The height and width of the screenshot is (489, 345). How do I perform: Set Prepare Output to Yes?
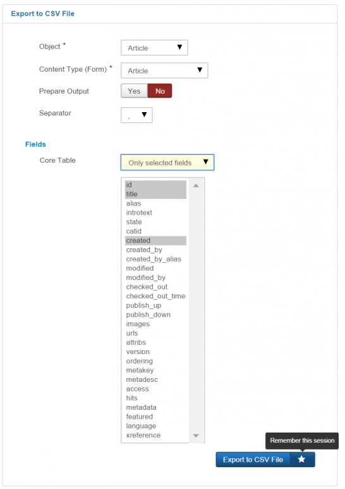click(x=134, y=91)
